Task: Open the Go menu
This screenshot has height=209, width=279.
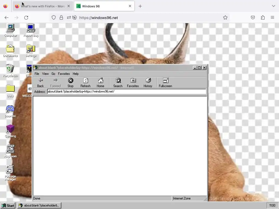Action: (x=53, y=74)
